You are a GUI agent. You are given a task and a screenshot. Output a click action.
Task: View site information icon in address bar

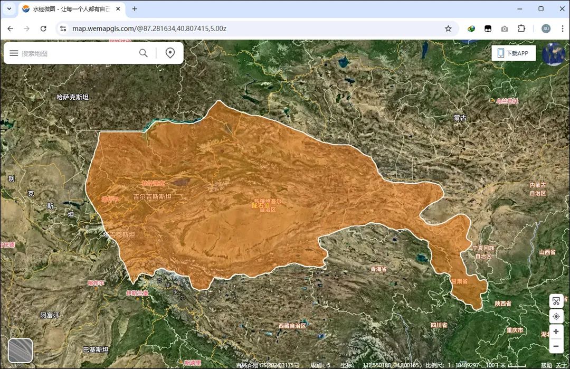pos(63,29)
